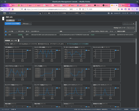Reload the current page
Image resolution: width=139 pixels, height=111 pixels.
[9, 9]
